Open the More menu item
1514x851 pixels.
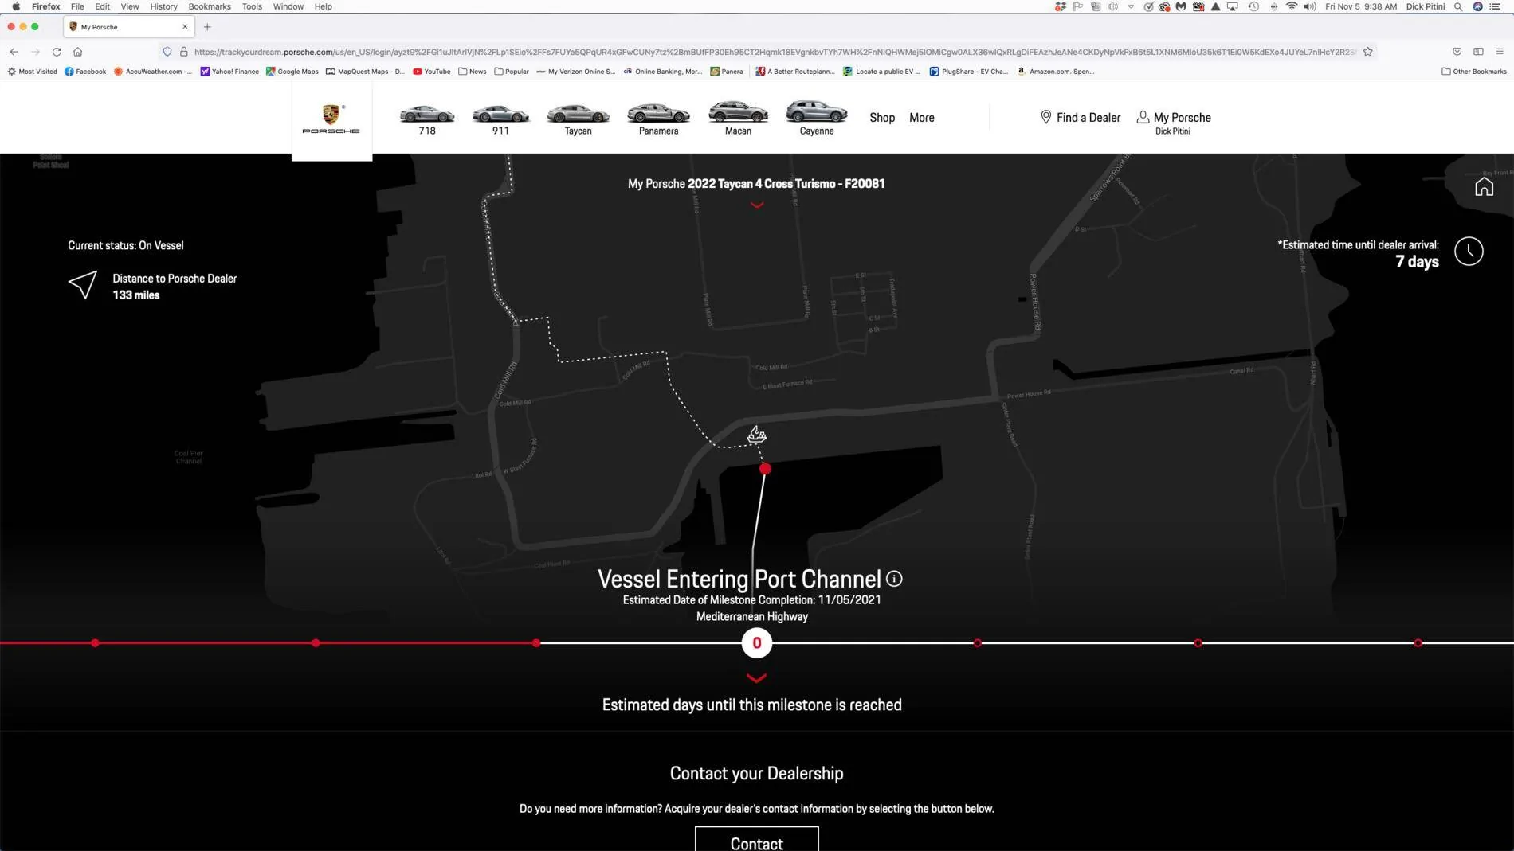click(922, 118)
